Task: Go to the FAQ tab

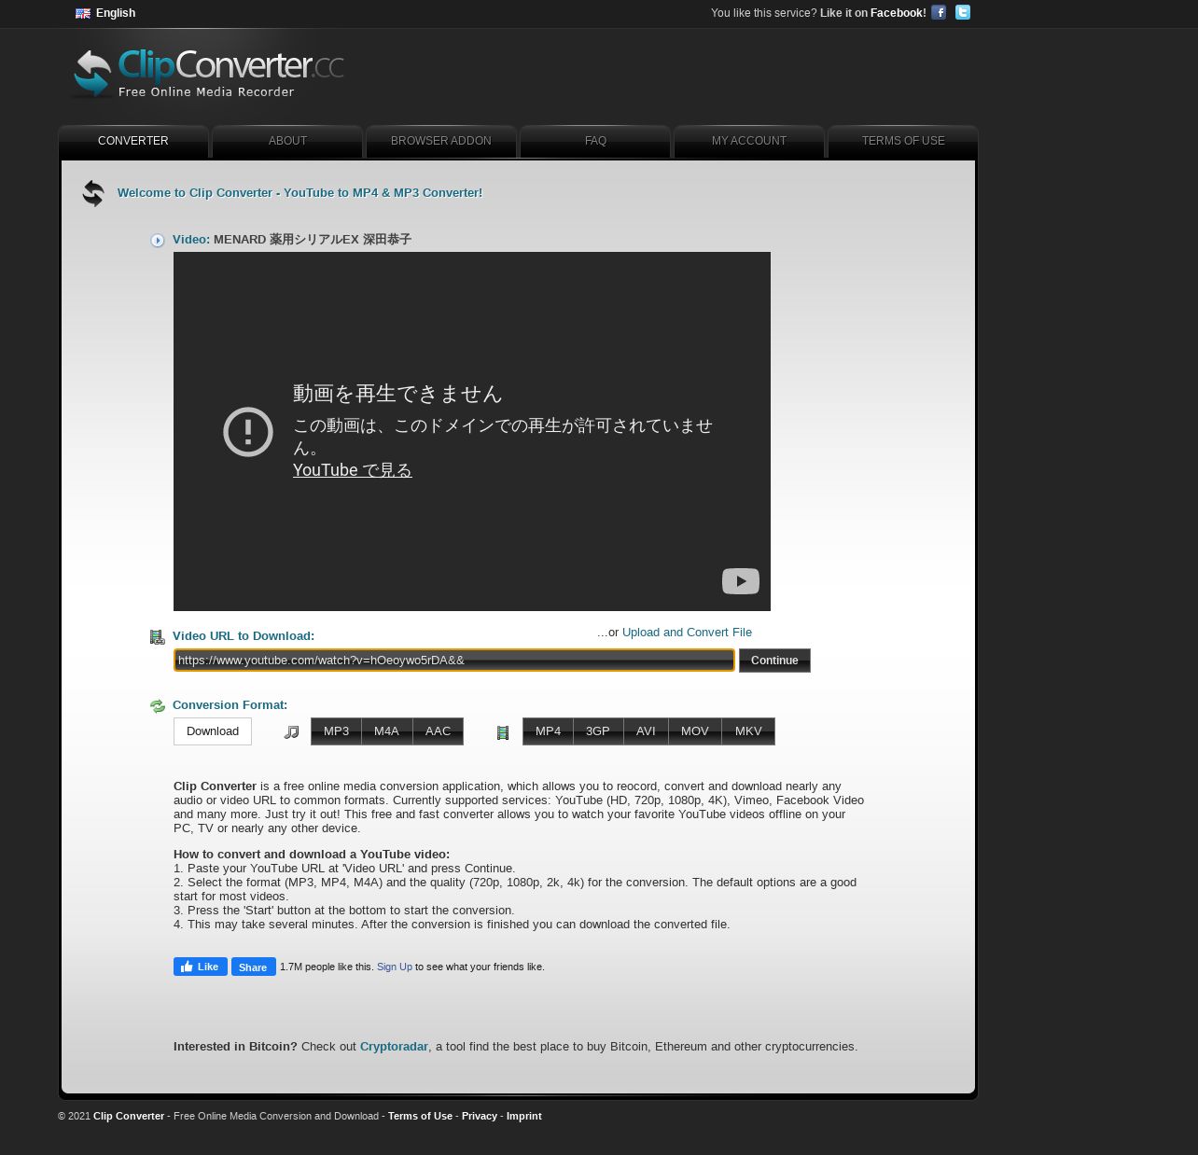Action: [x=595, y=141]
